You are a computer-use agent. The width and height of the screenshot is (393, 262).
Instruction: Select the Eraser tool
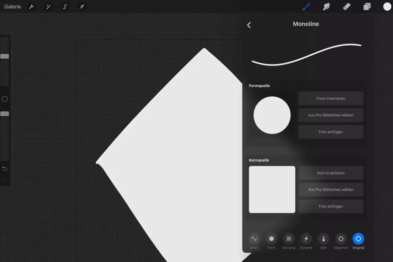(347, 7)
